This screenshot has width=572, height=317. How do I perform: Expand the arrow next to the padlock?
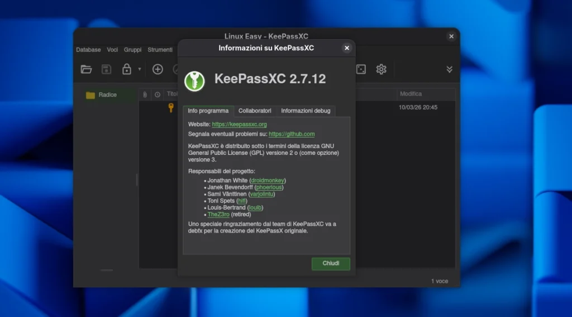(139, 69)
